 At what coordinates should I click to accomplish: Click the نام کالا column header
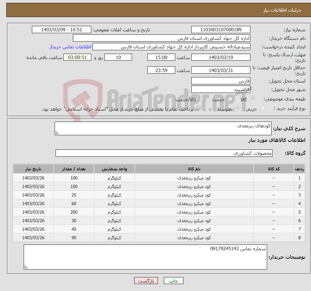[194, 169]
